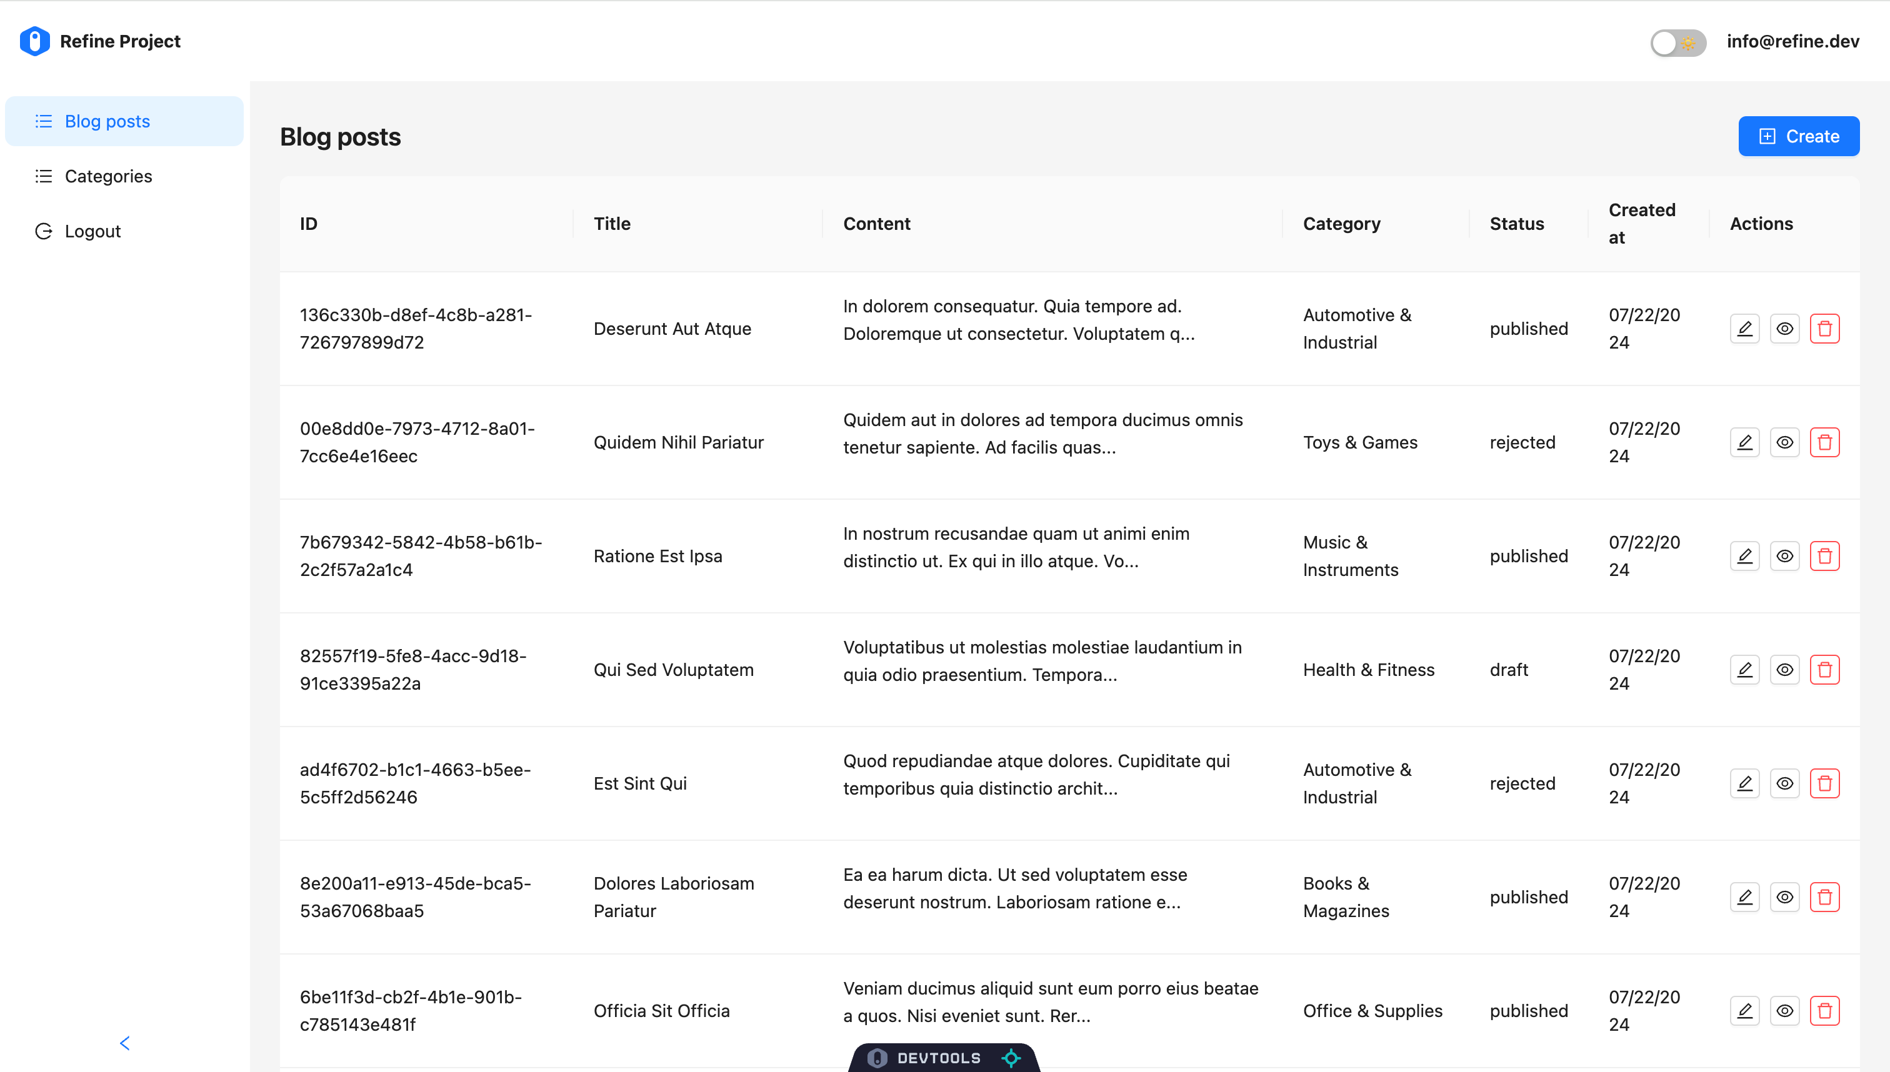The image size is (1890, 1072).
Task: Edit the Qui Sed Voluptatem post
Action: [x=1744, y=670]
